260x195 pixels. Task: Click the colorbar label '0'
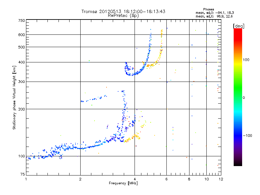coord(244,98)
